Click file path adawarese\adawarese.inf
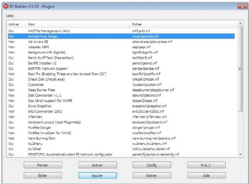The image size is (249, 184). pos(152,42)
